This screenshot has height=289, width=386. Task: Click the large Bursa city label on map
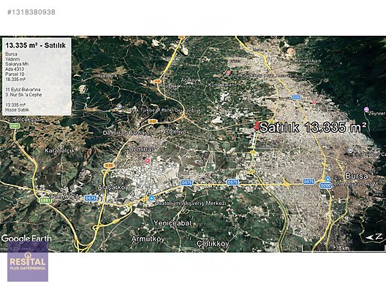tap(357, 176)
